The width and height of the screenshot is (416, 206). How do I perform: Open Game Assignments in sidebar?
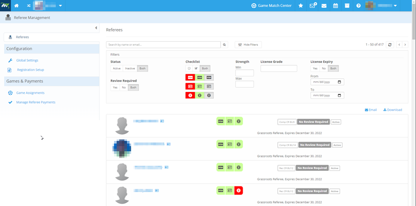pos(30,93)
